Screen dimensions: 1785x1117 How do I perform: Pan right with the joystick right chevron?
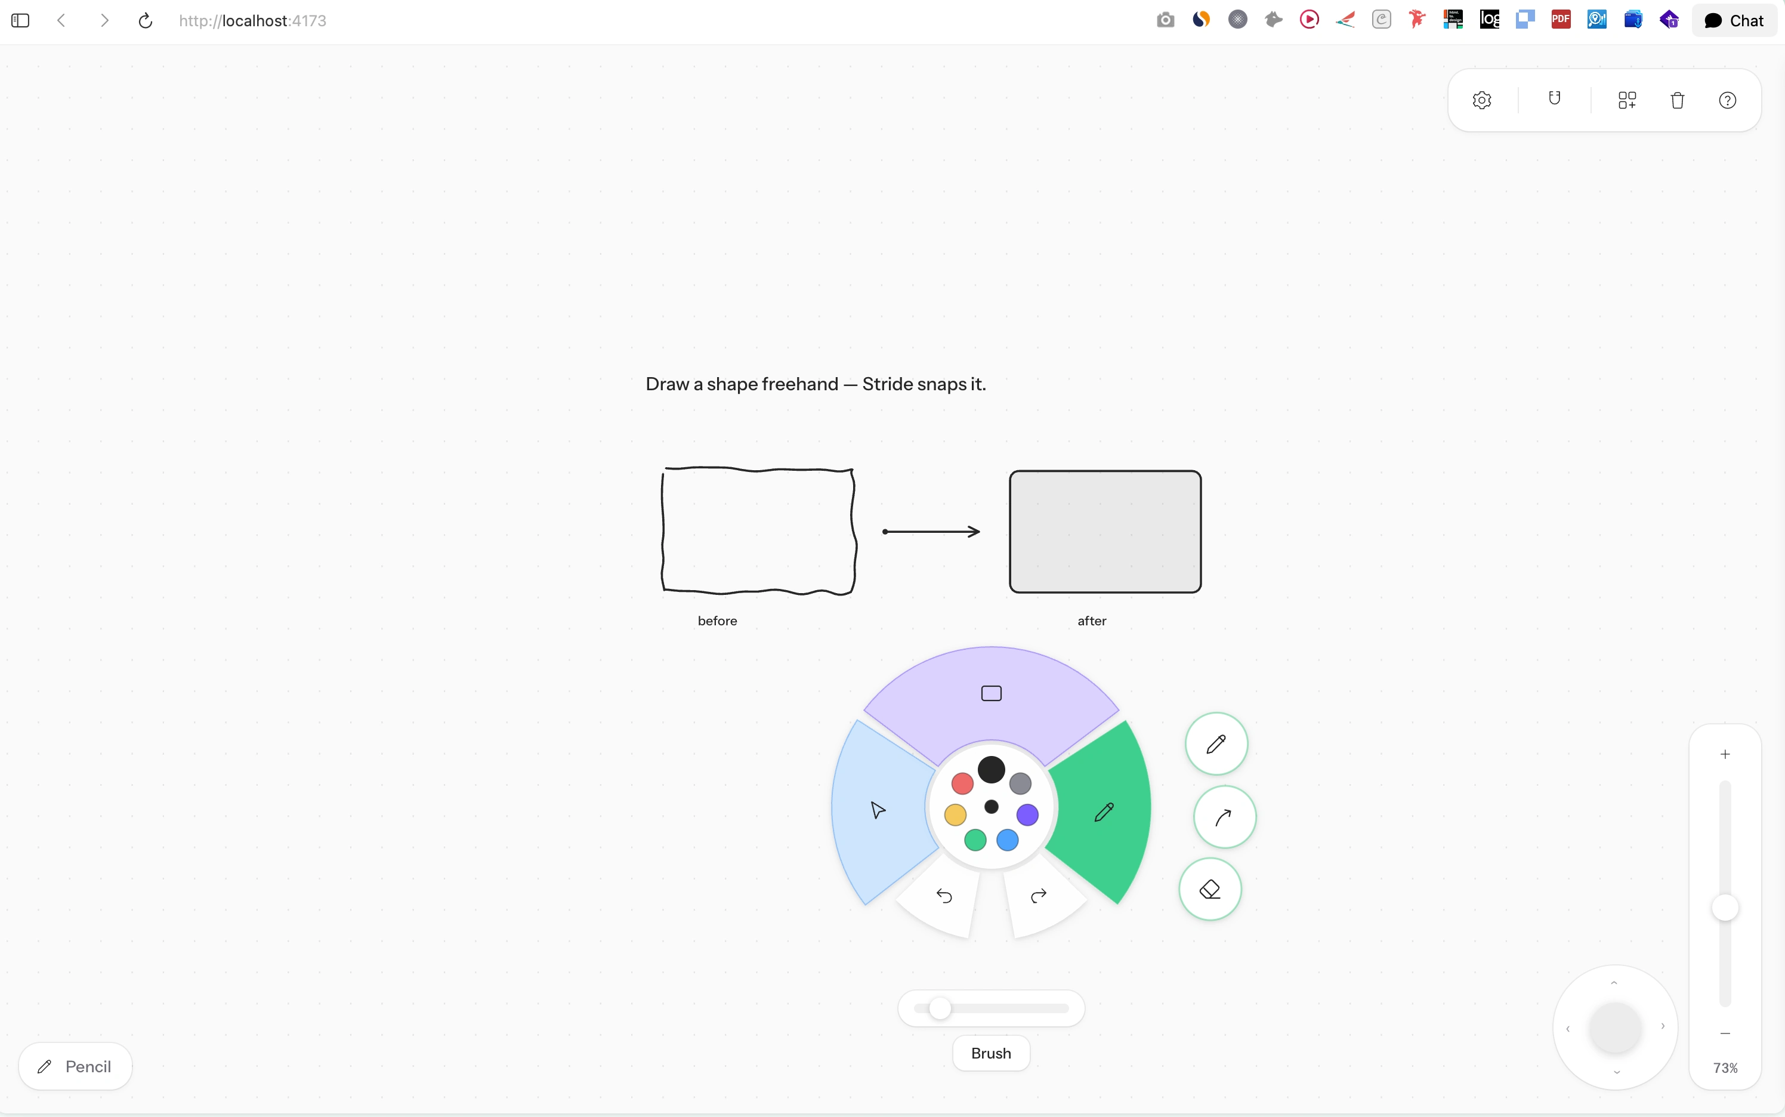pyautogui.click(x=1663, y=1026)
